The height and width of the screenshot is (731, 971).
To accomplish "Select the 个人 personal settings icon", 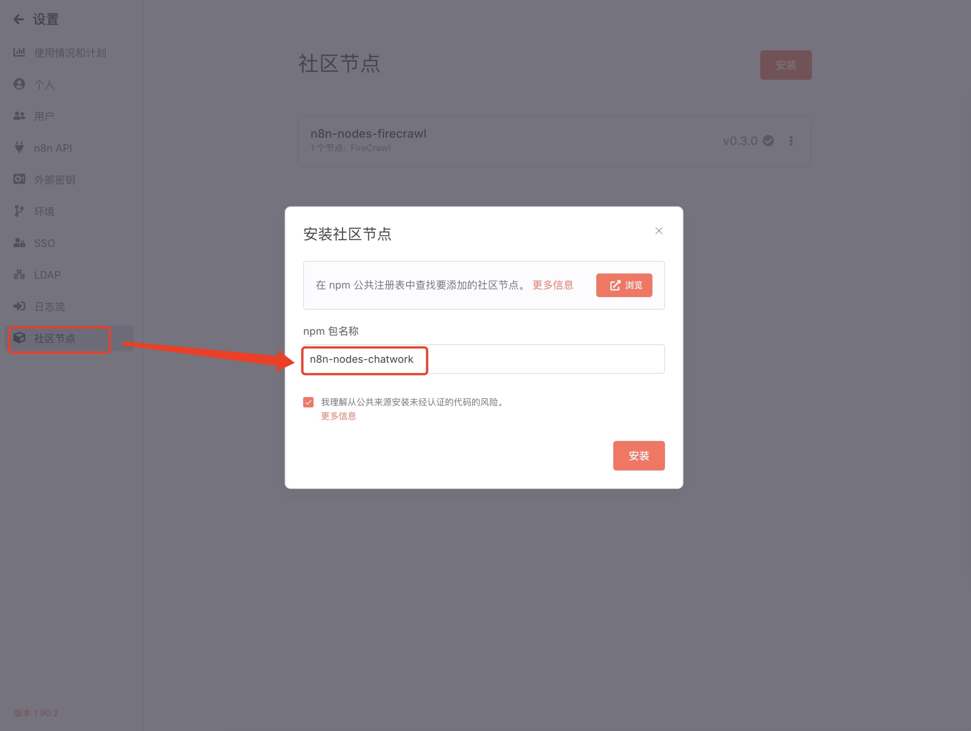I will coord(19,84).
